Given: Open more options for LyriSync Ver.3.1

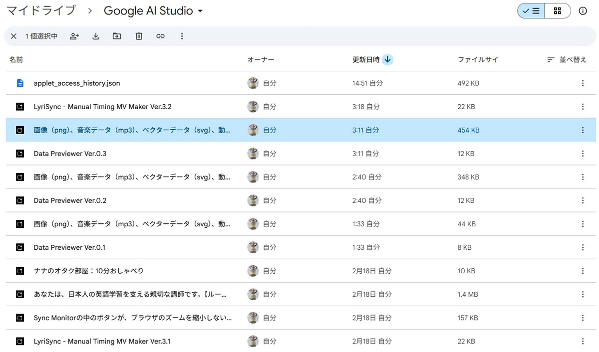Looking at the screenshot, I should click(583, 341).
